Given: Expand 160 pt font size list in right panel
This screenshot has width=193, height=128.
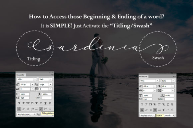Looking at the screenshot, I should point(155,86).
